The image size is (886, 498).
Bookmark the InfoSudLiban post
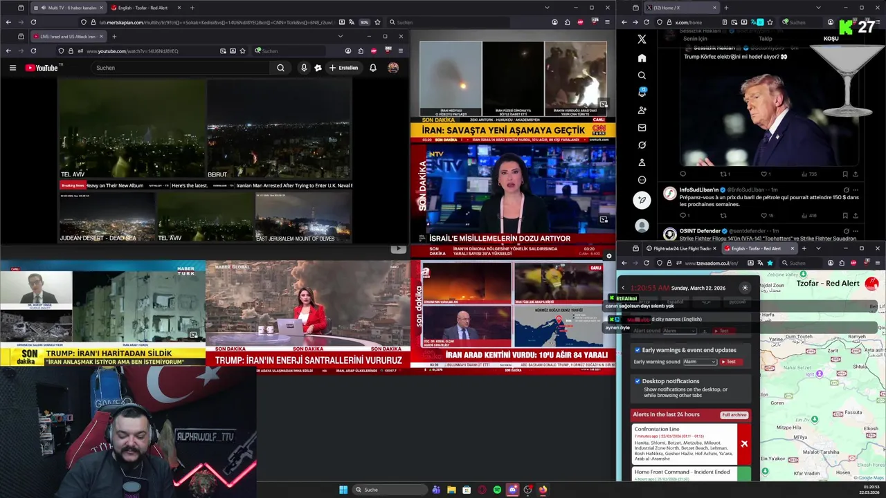coord(845,215)
